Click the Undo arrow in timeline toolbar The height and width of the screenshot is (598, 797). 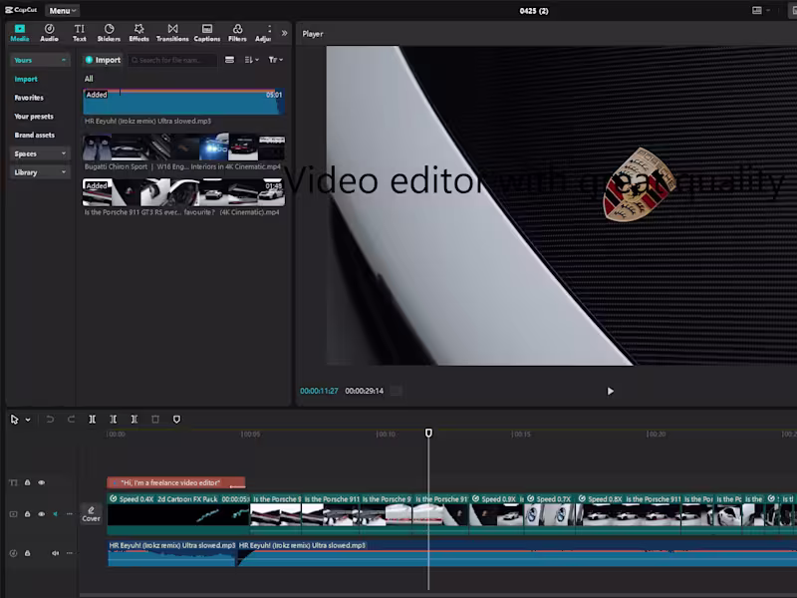(50, 420)
